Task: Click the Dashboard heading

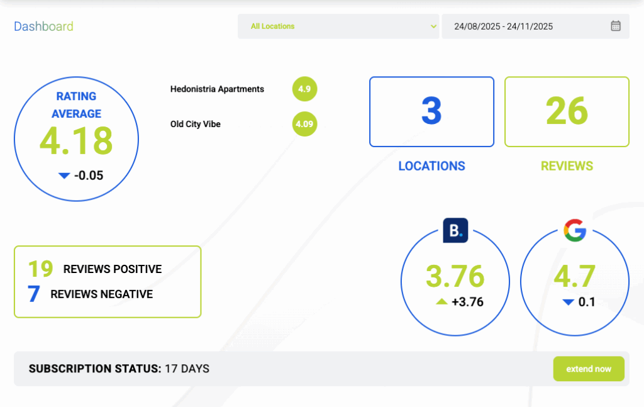Action: pos(43,26)
